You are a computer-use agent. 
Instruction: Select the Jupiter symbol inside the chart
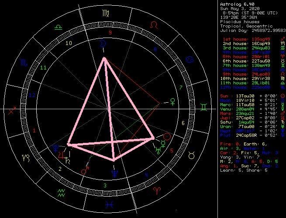coord(61,156)
